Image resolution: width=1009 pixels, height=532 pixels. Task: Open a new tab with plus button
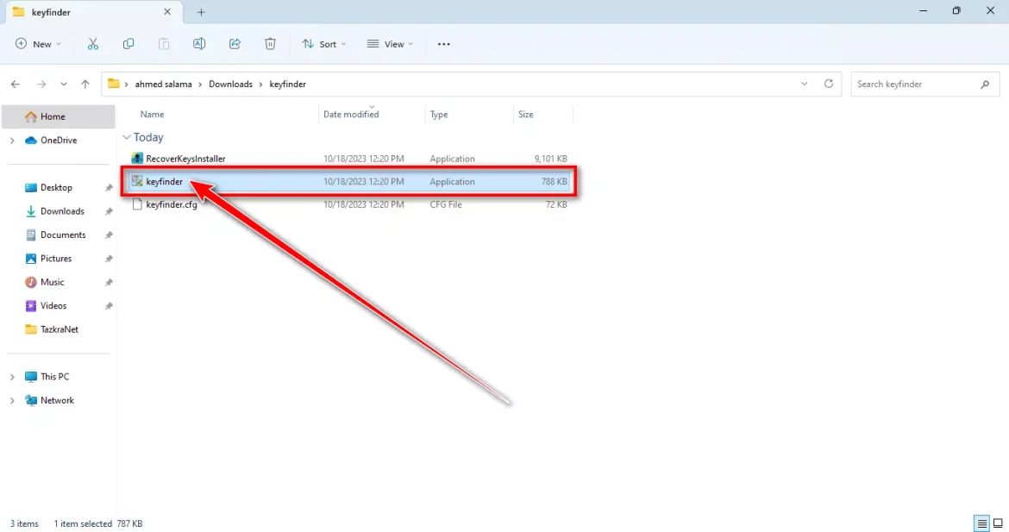[x=202, y=12]
